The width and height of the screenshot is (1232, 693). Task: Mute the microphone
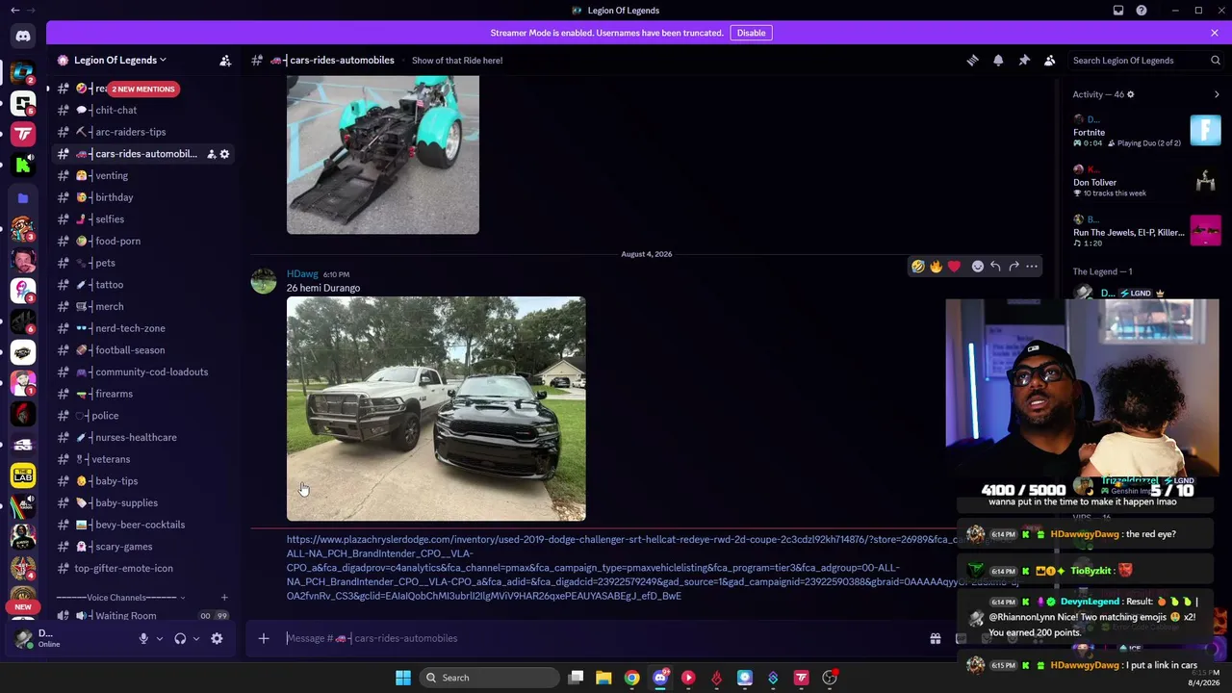143,639
